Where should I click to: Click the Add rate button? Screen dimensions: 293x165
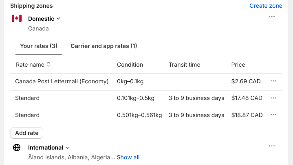point(26,133)
